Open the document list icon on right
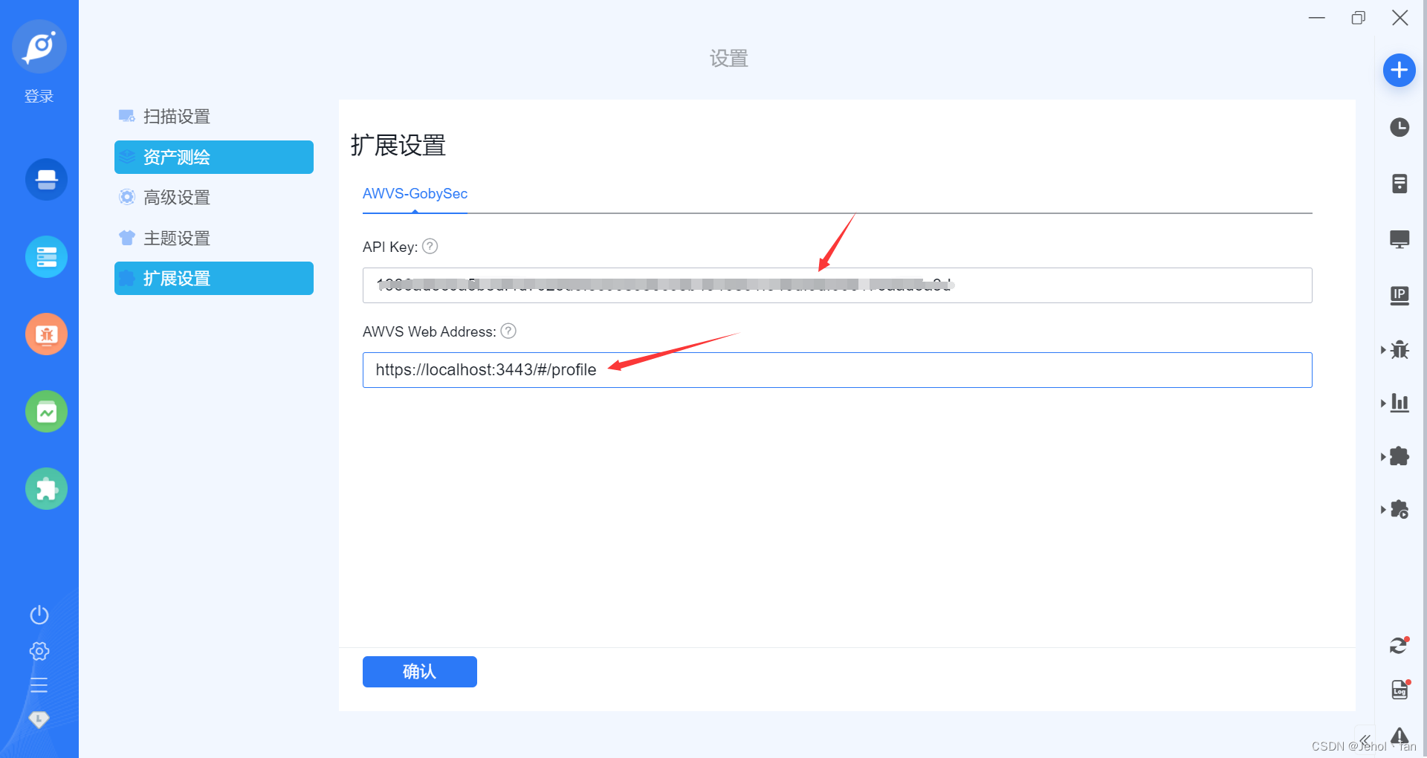This screenshot has width=1427, height=758. pyautogui.click(x=1400, y=184)
